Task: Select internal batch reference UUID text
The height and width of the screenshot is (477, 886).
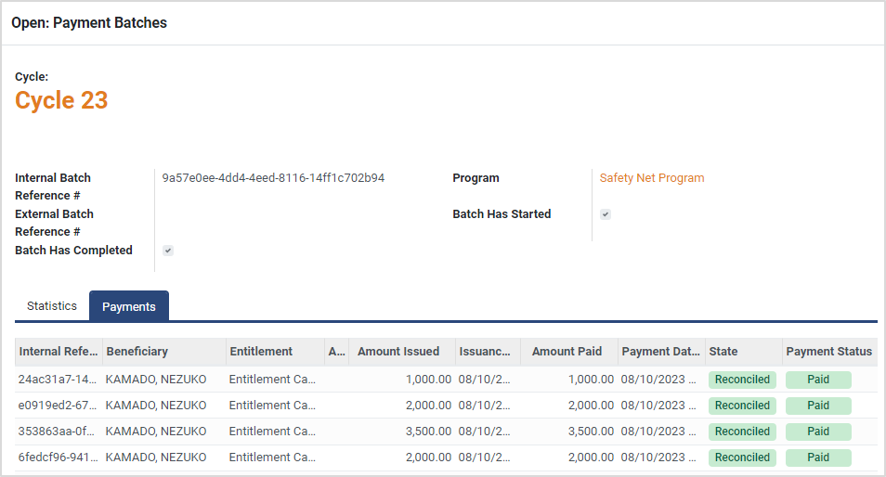Action: point(273,178)
